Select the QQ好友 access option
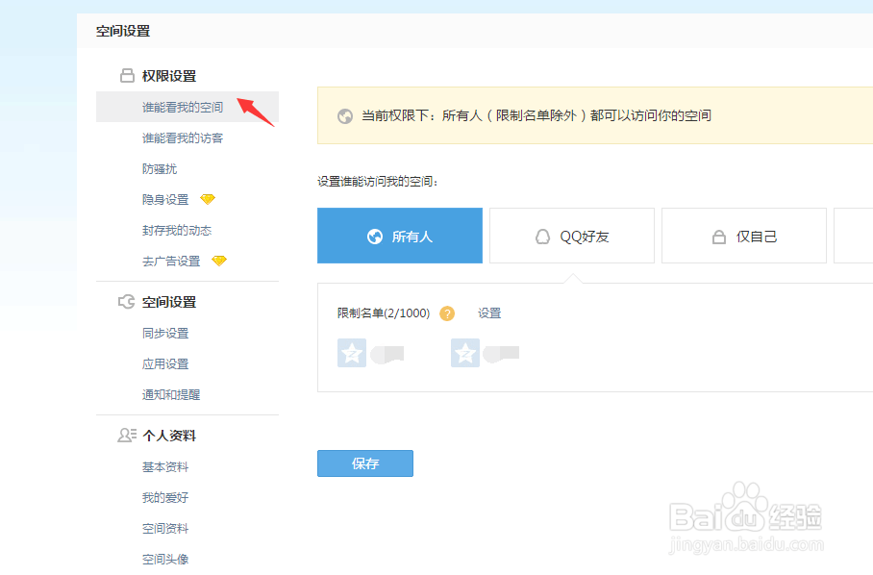873x575 pixels. tap(572, 236)
